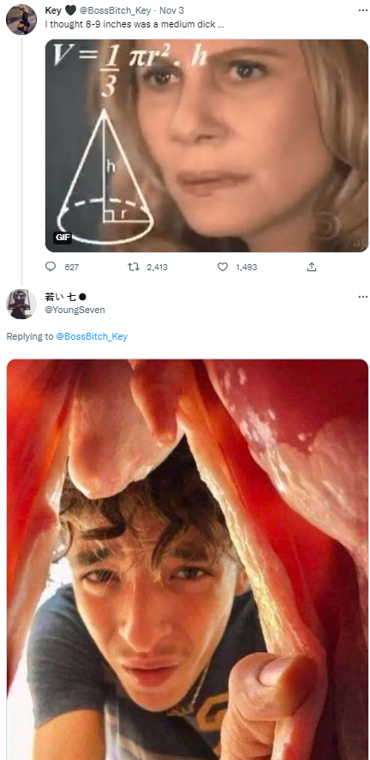Viewport: 370px width, 760px height.
Task: Click @BossBitch_Key mention link in reply
Action: (x=92, y=336)
